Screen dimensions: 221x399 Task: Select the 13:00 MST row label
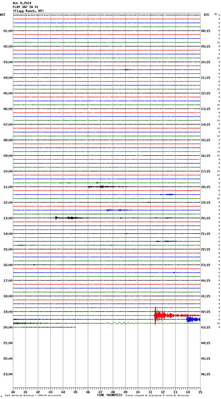pos(8,218)
